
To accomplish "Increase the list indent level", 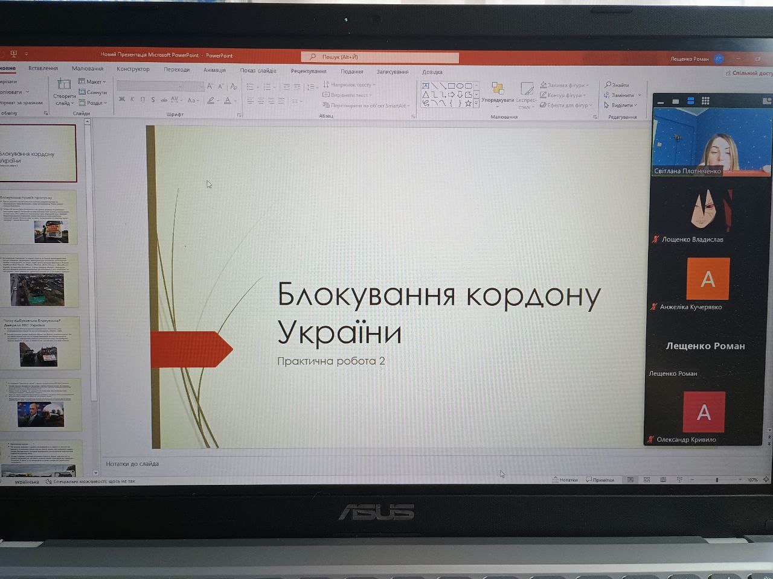I will click(297, 87).
